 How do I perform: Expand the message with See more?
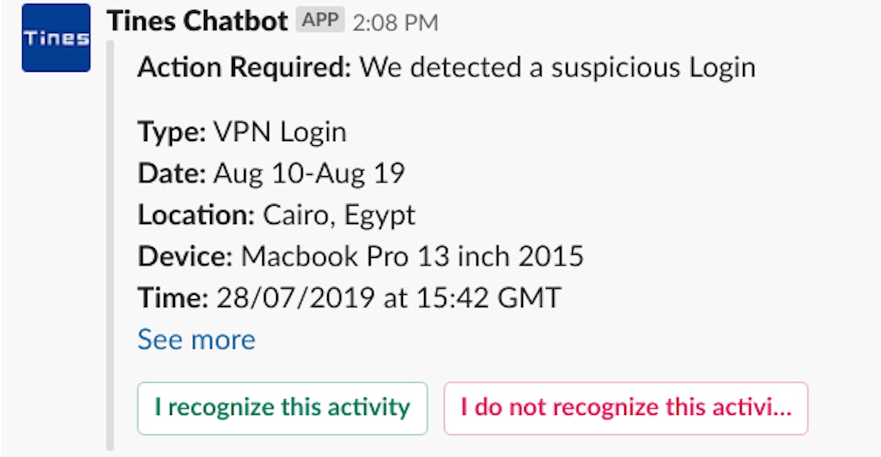[196, 339]
